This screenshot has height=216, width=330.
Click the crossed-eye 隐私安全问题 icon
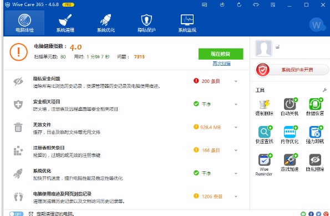(18, 81)
